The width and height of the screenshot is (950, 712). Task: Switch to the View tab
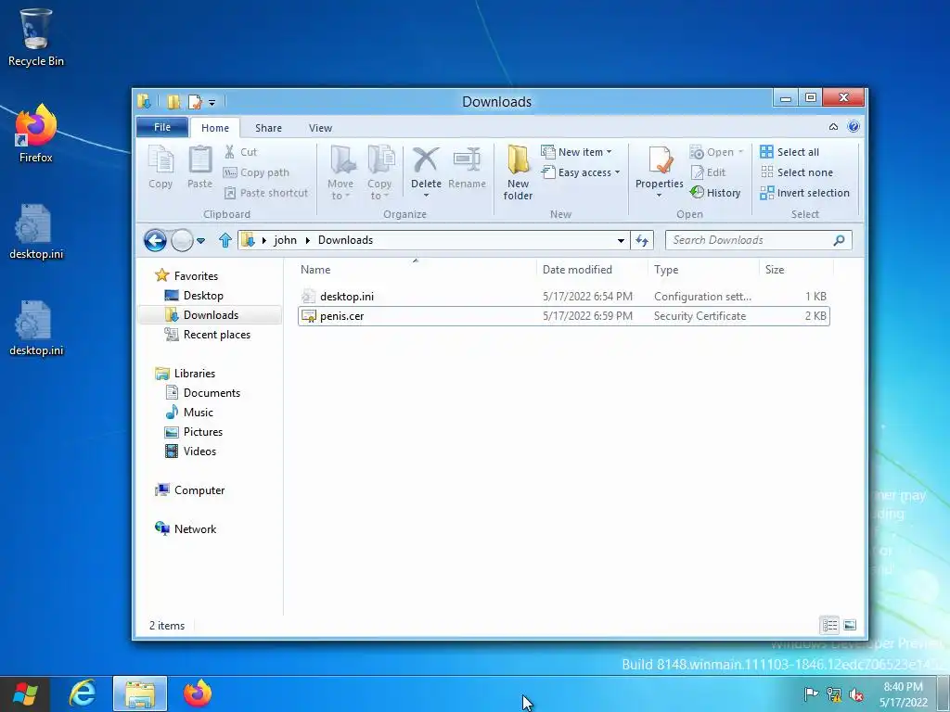pos(320,128)
